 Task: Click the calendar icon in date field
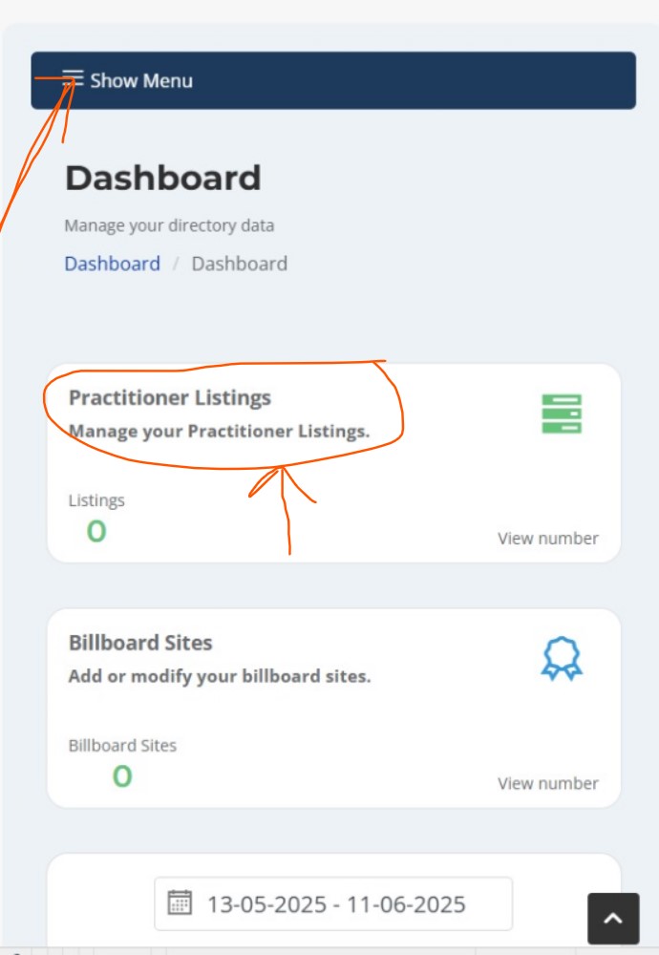coord(180,902)
